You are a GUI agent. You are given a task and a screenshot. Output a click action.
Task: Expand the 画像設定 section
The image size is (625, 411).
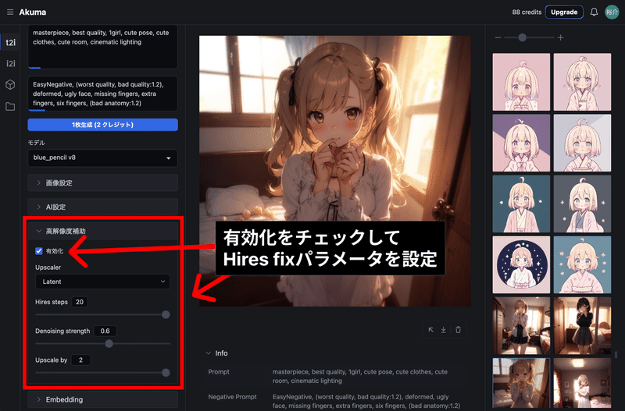pyautogui.click(x=103, y=183)
